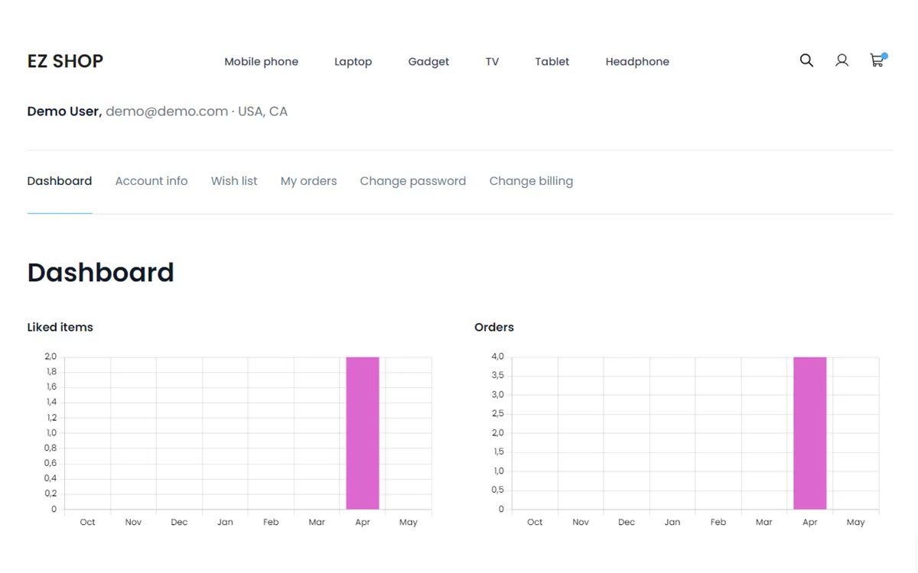Click May label in Orders chart
The height and width of the screenshot is (573, 918).
pyautogui.click(x=855, y=523)
